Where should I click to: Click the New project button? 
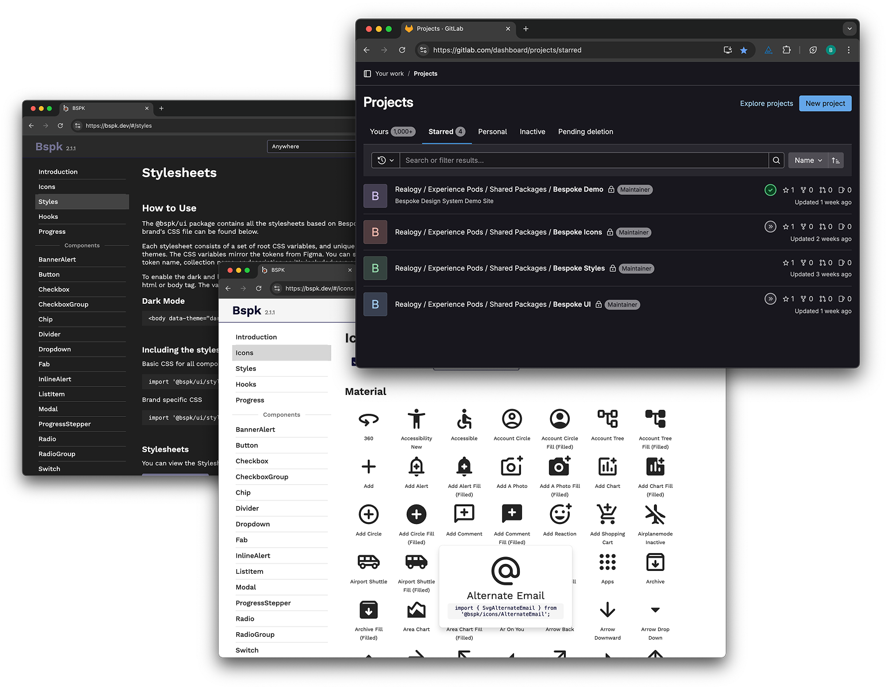pos(825,103)
